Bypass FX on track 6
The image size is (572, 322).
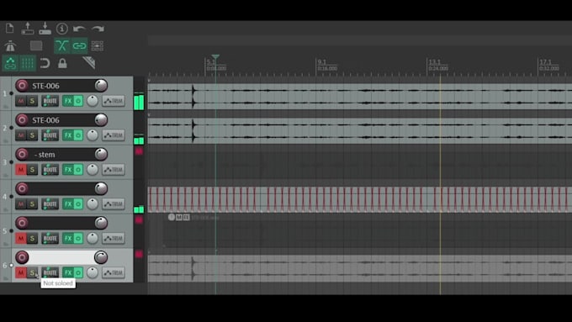(78, 272)
